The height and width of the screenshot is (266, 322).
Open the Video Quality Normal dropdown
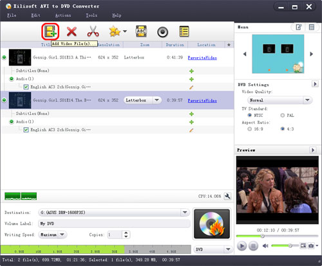tap(280, 100)
